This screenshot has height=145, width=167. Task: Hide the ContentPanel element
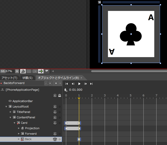click(x=55, y=118)
